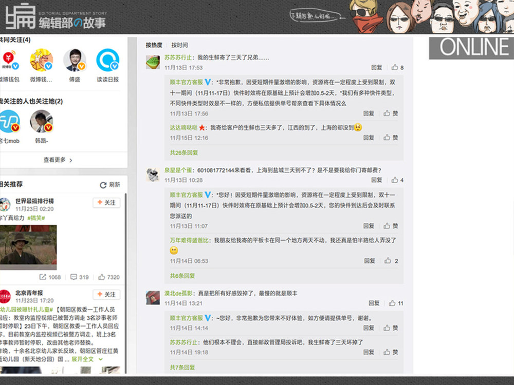This screenshot has height=385, width=514.
Task: Open 微博钱包 profile icon
Action: click(x=9, y=60)
